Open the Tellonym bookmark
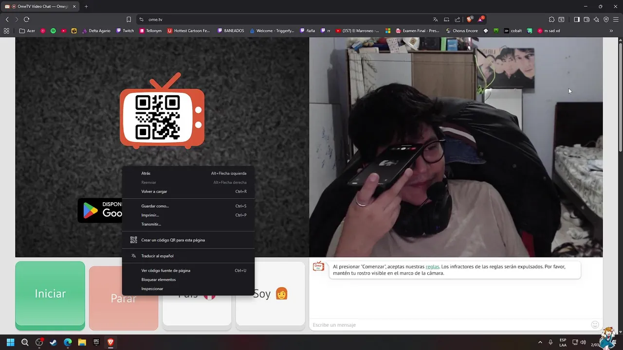This screenshot has height=350, width=623. point(150,31)
